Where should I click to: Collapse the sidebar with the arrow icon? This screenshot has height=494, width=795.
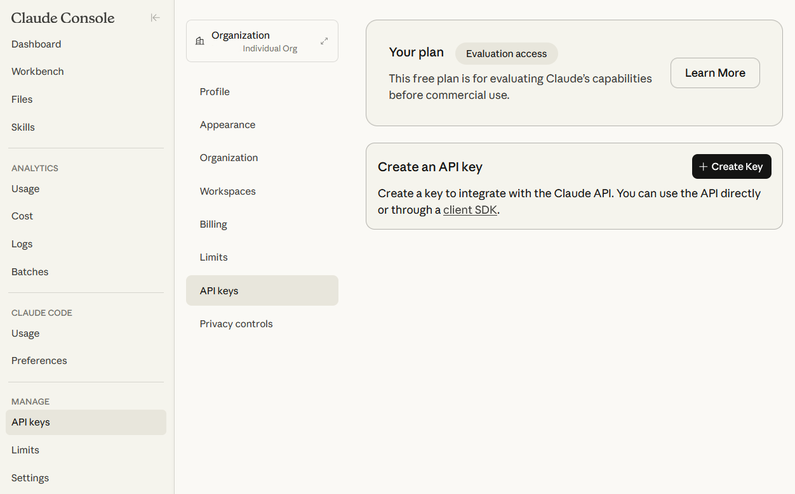pyautogui.click(x=155, y=18)
